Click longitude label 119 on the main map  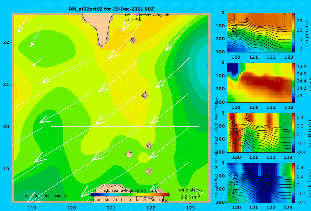point(32,208)
